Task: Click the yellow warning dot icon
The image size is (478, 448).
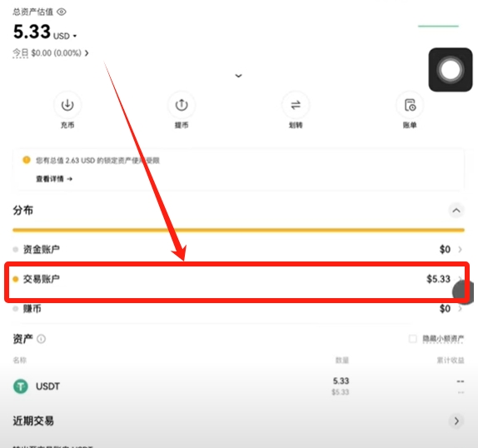Action: [x=27, y=160]
